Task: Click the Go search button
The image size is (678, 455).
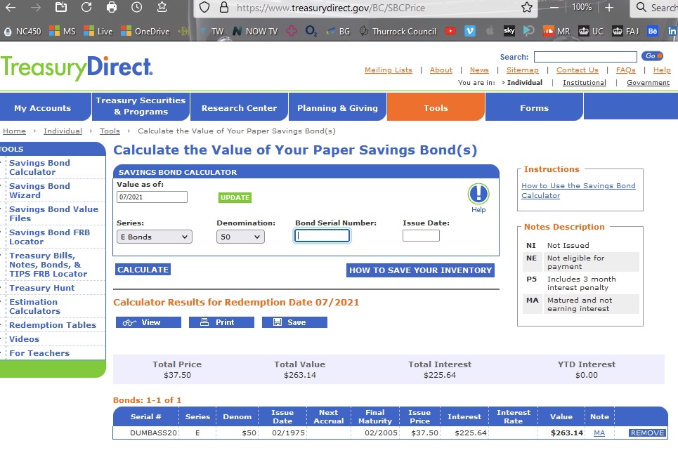Action: tap(651, 56)
